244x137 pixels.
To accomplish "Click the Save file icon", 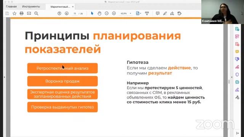I will point(7,14).
